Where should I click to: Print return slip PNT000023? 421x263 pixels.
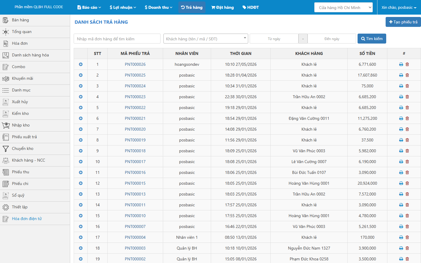pos(401,97)
